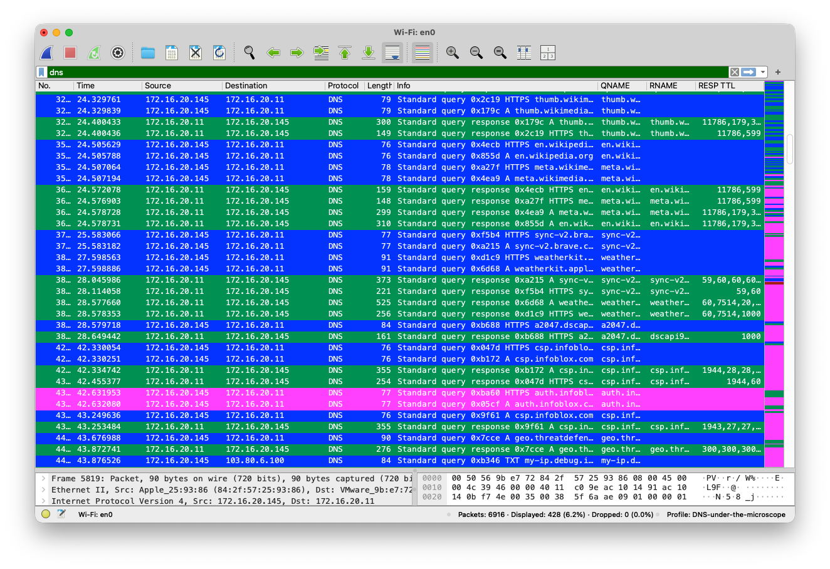Reload the capture file
Image resolution: width=830 pixels, height=569 pixels.
(x=219, y=53)
